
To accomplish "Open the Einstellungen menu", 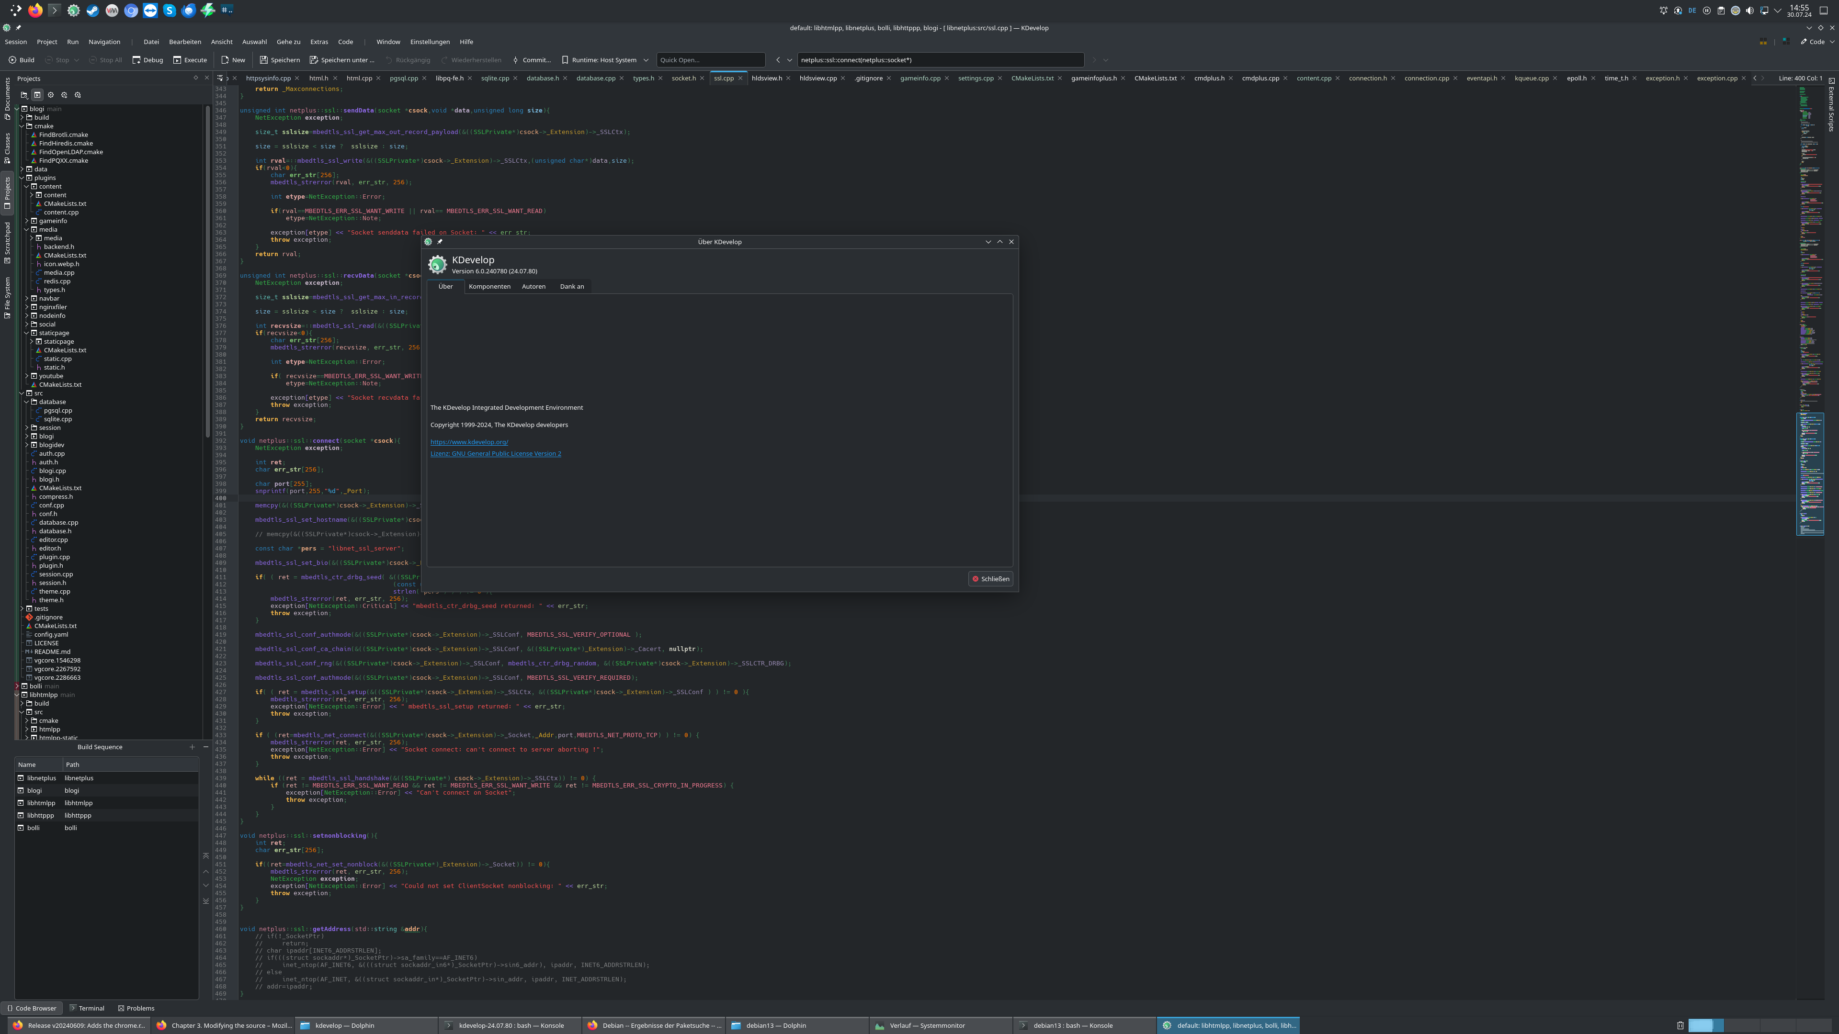I will (x=430, y=42).
